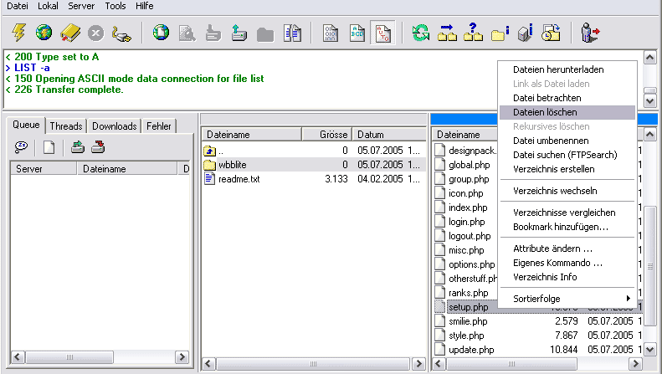Click the Server column header in Queue
662x374 pixels.
click(44, 169)
